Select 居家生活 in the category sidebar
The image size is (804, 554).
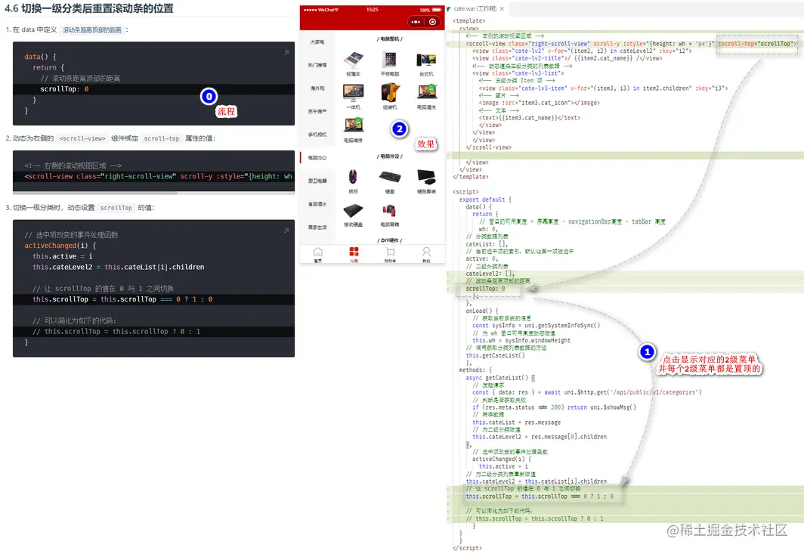click(317, 227)
